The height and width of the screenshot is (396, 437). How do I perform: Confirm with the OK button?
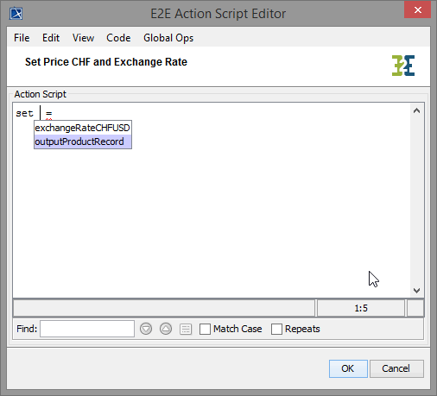point(348,368)
